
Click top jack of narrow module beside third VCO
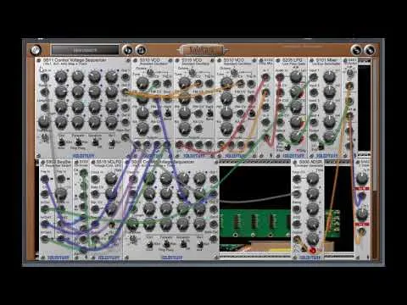[x=265, y=77]
